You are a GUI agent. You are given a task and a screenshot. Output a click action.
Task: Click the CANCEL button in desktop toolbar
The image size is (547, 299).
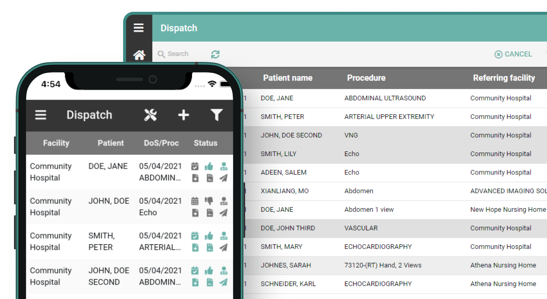pos(513,54)
